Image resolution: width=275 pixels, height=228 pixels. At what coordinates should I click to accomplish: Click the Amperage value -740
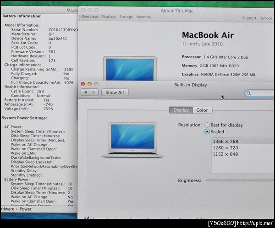48,104
